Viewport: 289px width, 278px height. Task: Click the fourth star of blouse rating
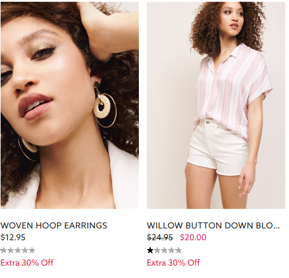tap(171, 250)
